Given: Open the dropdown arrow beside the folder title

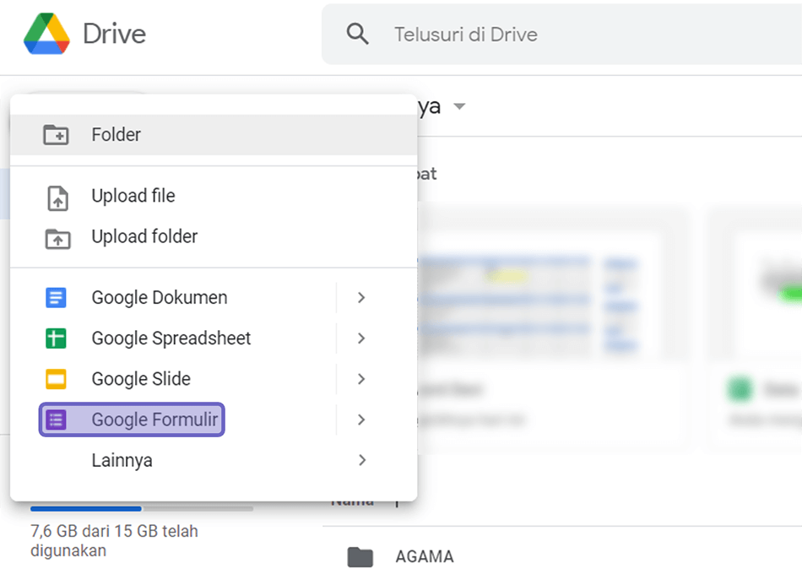Looking at the screenshot, I should pos(459,106).
